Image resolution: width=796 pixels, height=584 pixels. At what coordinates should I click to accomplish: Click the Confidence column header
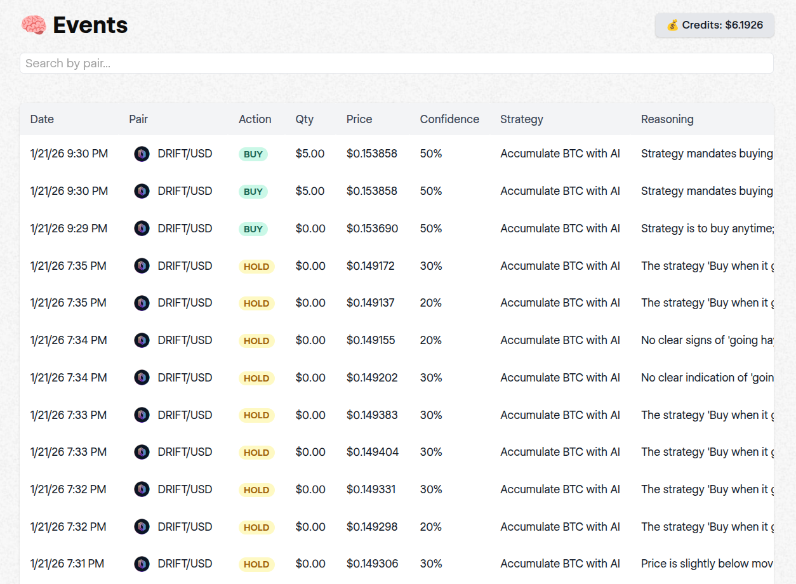click(449, 119)
